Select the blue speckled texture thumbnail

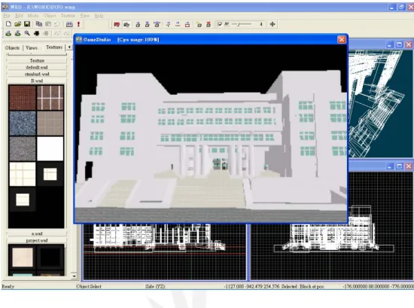22,123
